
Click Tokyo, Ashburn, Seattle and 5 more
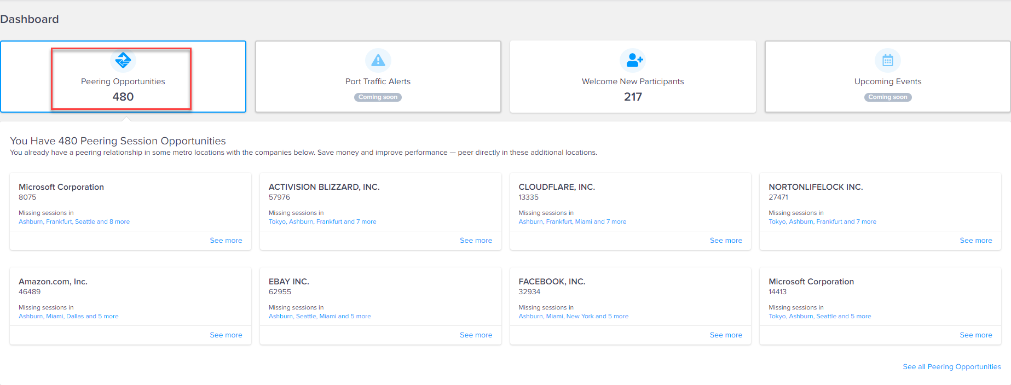[819, 317]
